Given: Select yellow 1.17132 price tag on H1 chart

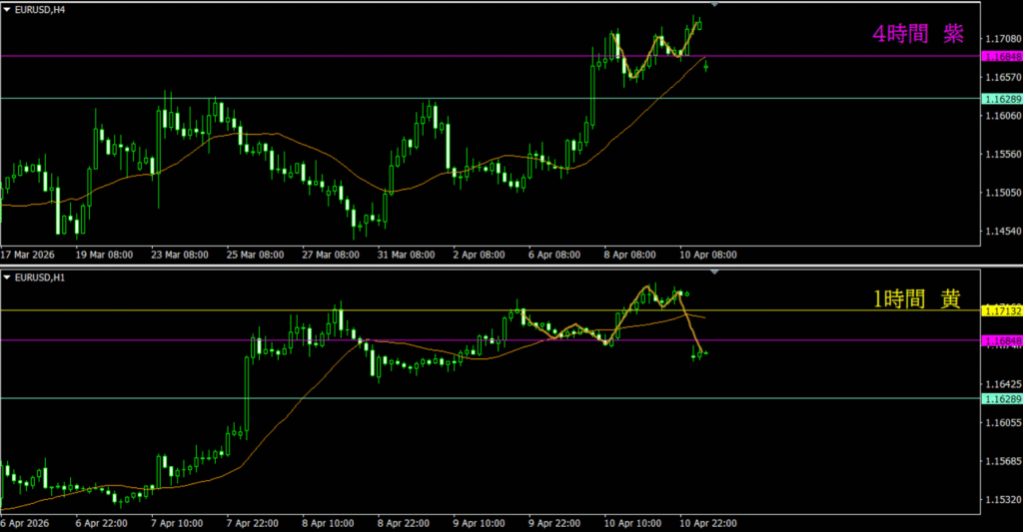Looking at the screenshot, I should 1000,311.
